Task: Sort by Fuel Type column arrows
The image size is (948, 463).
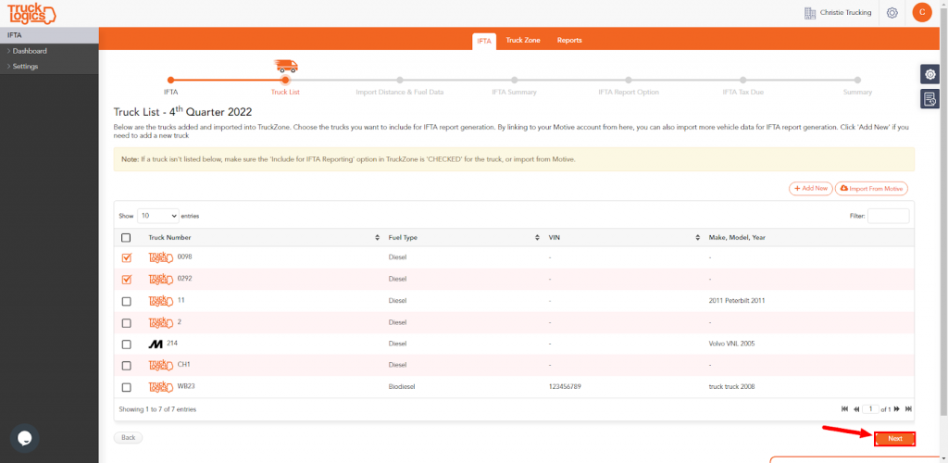Action: pyautogui.click(x=537, y=238)
